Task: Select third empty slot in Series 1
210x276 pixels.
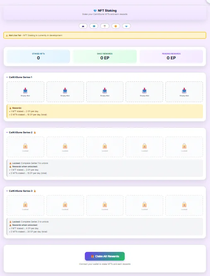Action: pos(105,92)
